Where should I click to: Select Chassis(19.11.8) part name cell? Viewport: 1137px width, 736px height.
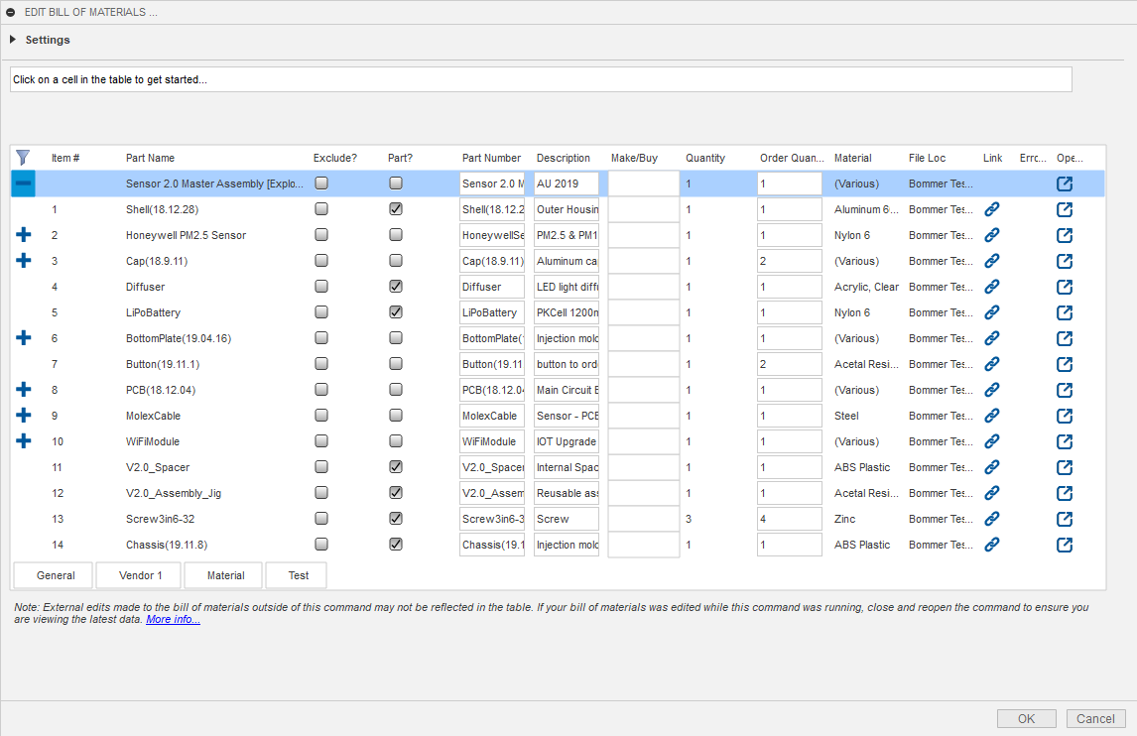click(167, 545)
